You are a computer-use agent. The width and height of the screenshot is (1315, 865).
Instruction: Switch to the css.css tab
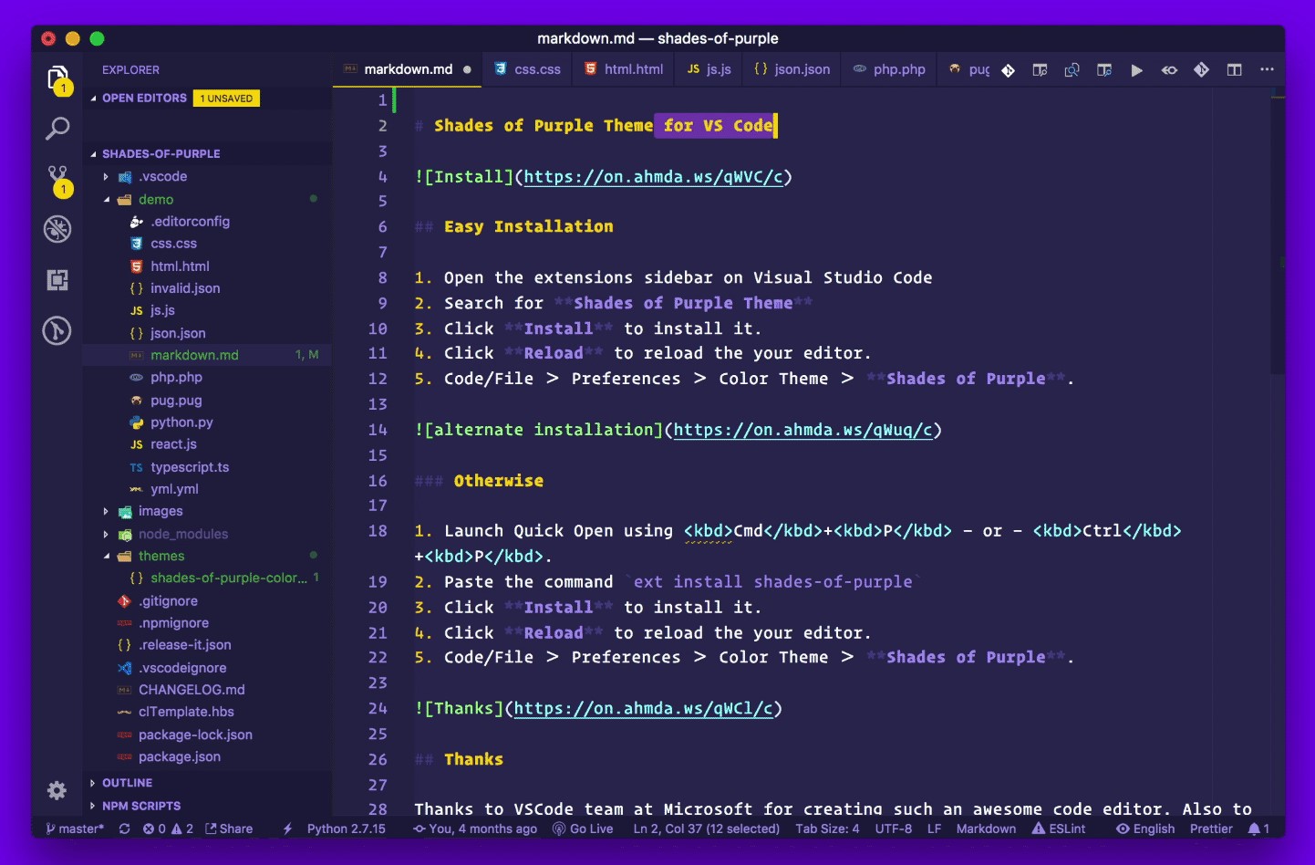point(527,69)
